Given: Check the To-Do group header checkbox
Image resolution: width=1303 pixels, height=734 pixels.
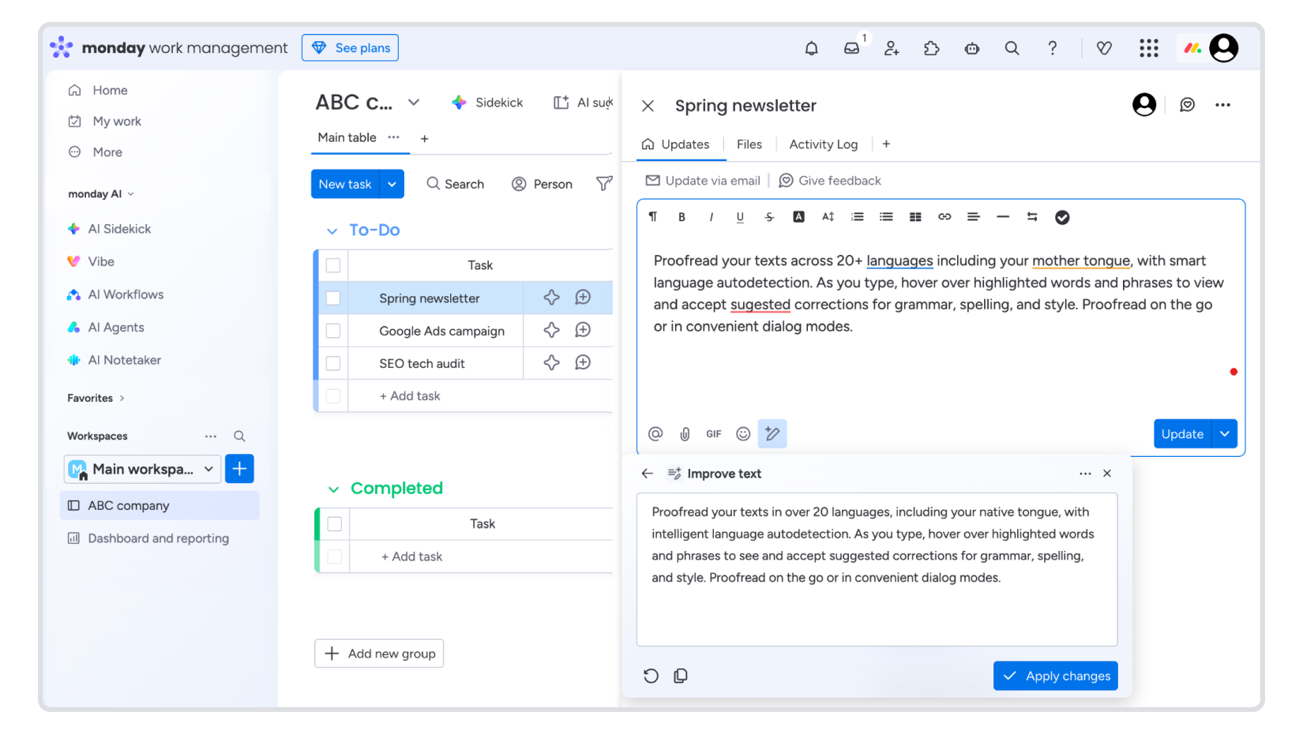Looking at the screenshot, I should click(x=333, y=265).
